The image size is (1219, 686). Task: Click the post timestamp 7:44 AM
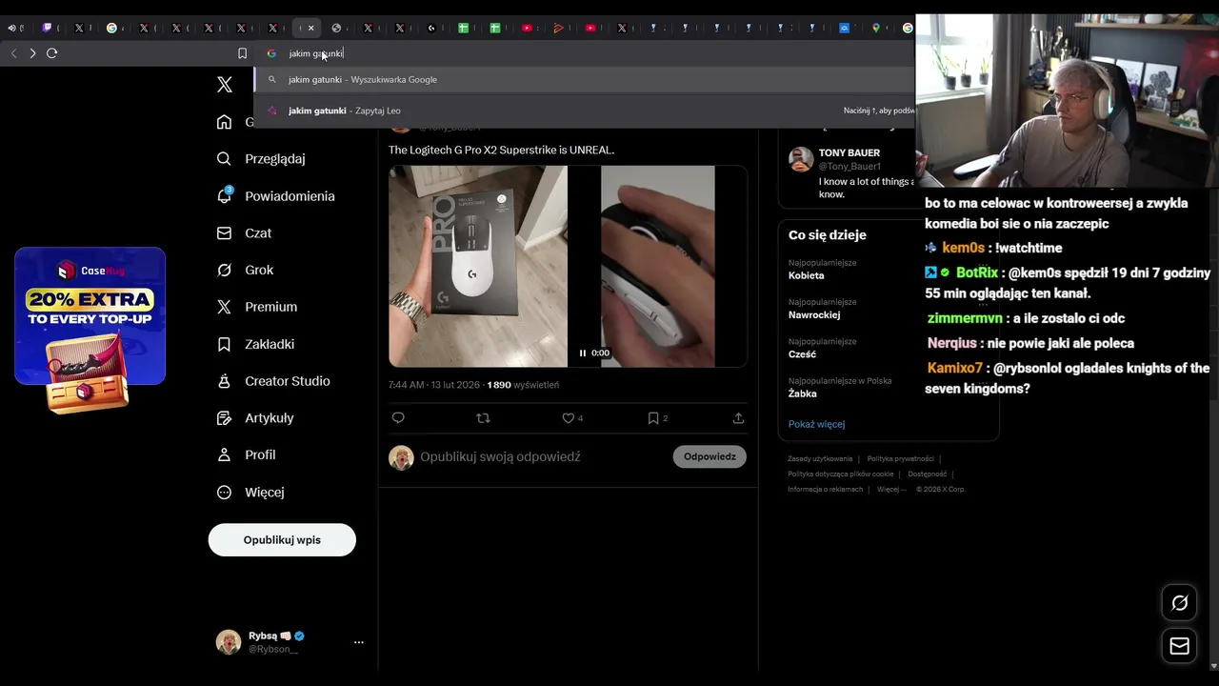(x=407, y=385)
